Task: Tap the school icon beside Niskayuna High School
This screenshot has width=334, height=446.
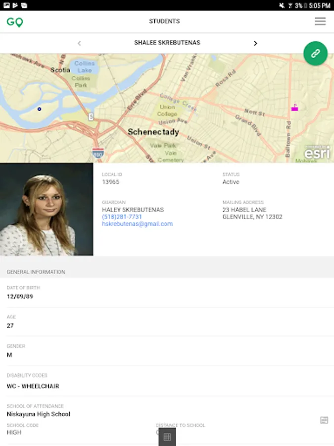Action: [x=324, y=420]
